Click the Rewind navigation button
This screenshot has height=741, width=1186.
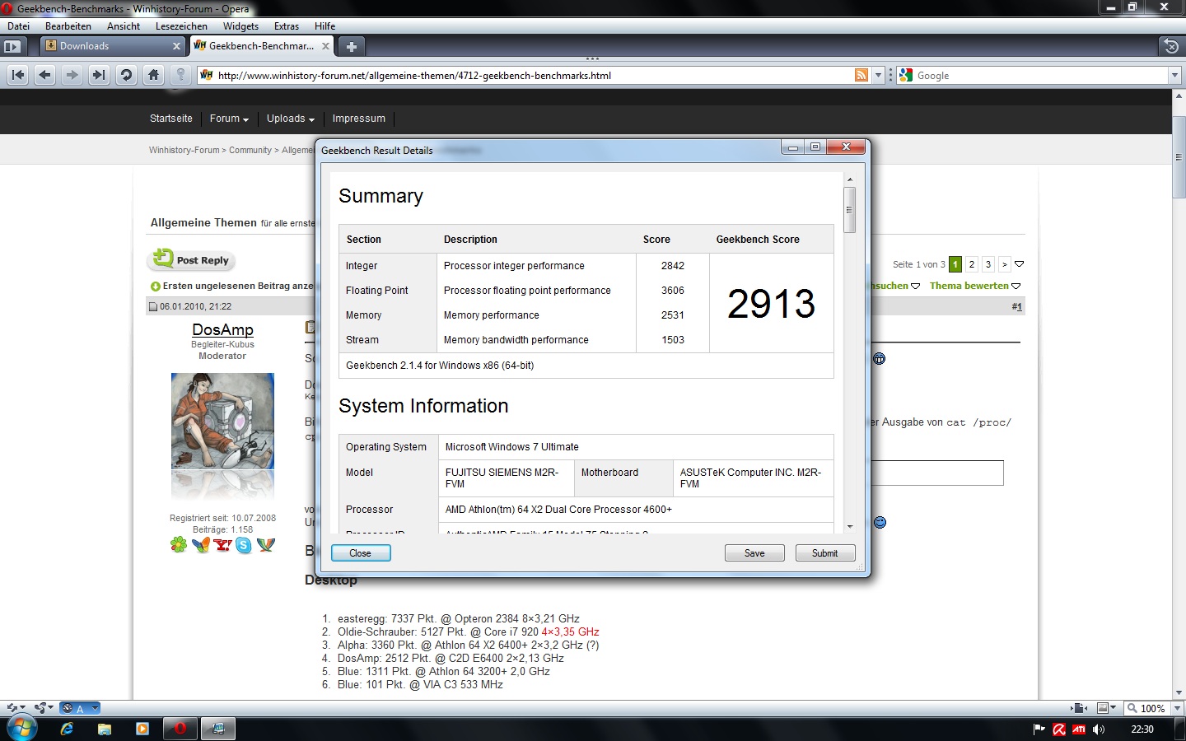coord(18,75)
